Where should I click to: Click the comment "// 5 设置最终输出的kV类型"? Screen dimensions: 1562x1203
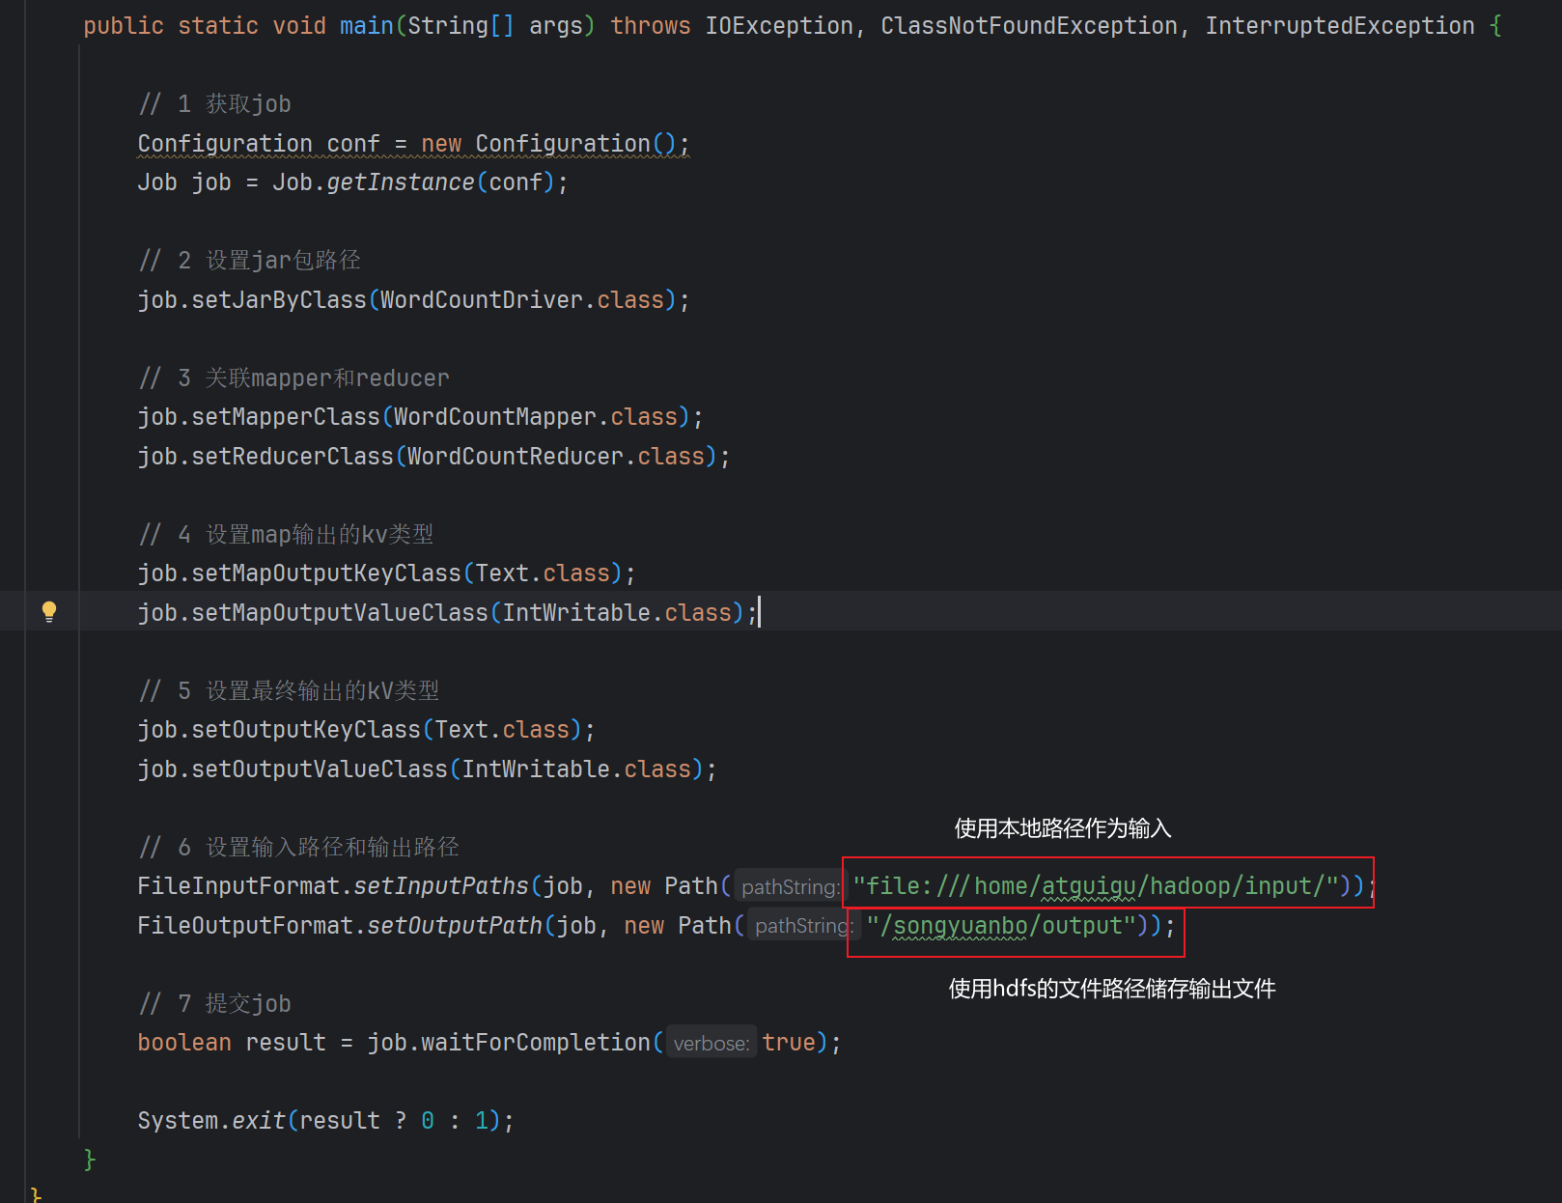[x=289, y=691]
